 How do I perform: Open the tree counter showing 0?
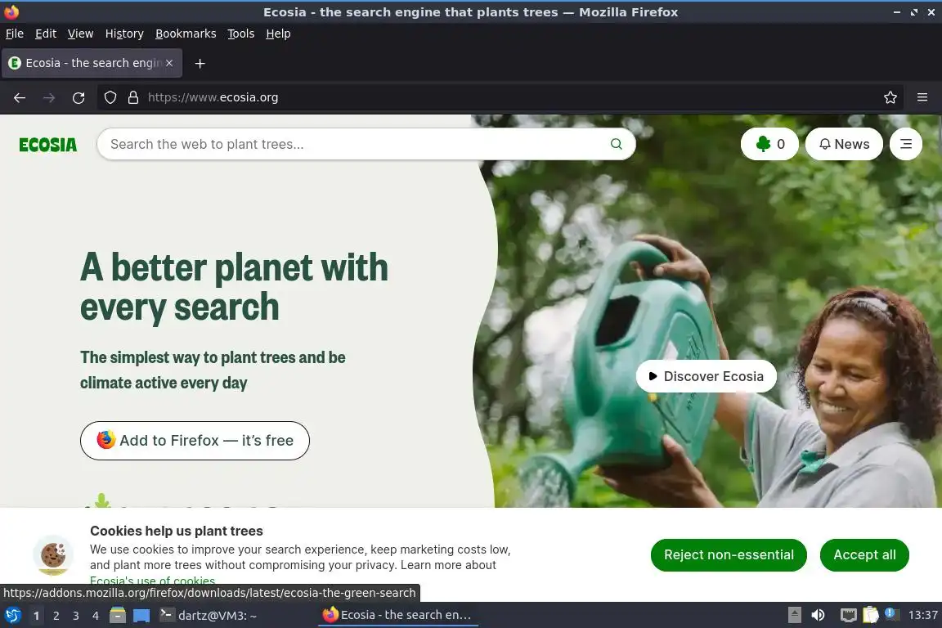pos(769,144)
